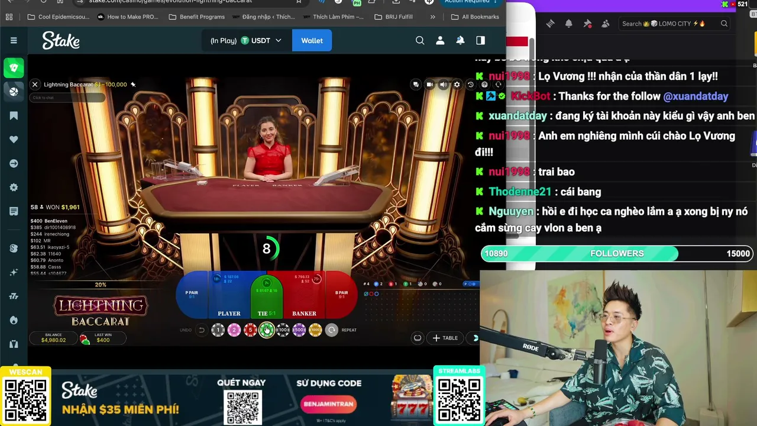Image resolution: width=757 pixels, height=426 pixels.
Task: Open the Favourites heart sidebar icon
Action: coord(14,140)
